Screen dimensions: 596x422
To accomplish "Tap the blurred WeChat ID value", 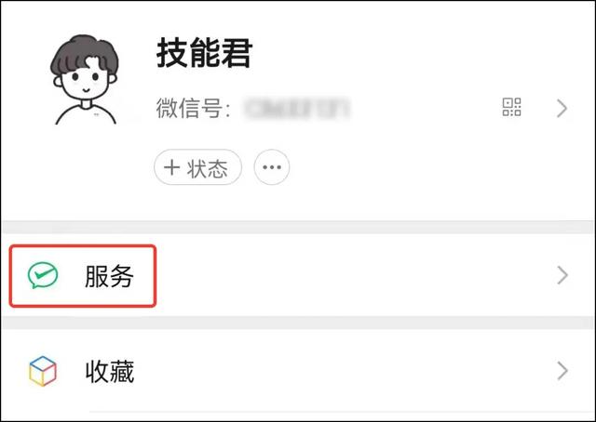I will [297, 109].
